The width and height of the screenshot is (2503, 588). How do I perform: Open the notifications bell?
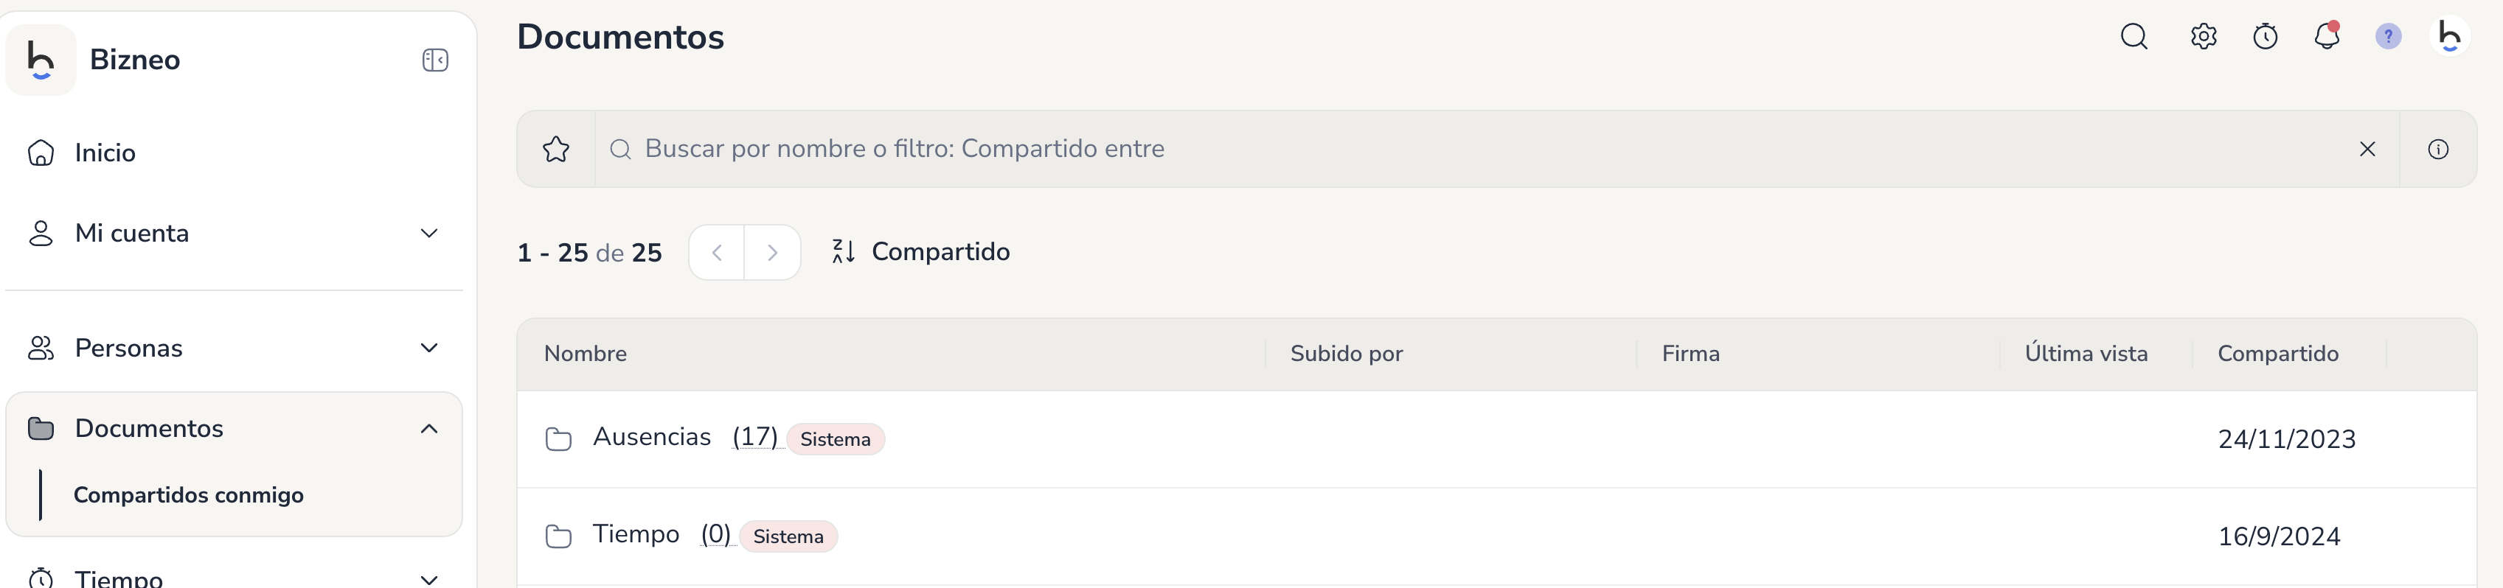click(2326, 37)
